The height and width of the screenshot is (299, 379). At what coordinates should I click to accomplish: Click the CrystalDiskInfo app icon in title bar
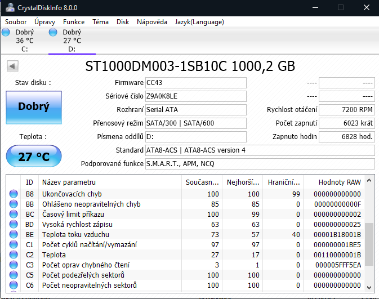coord(8,8)
